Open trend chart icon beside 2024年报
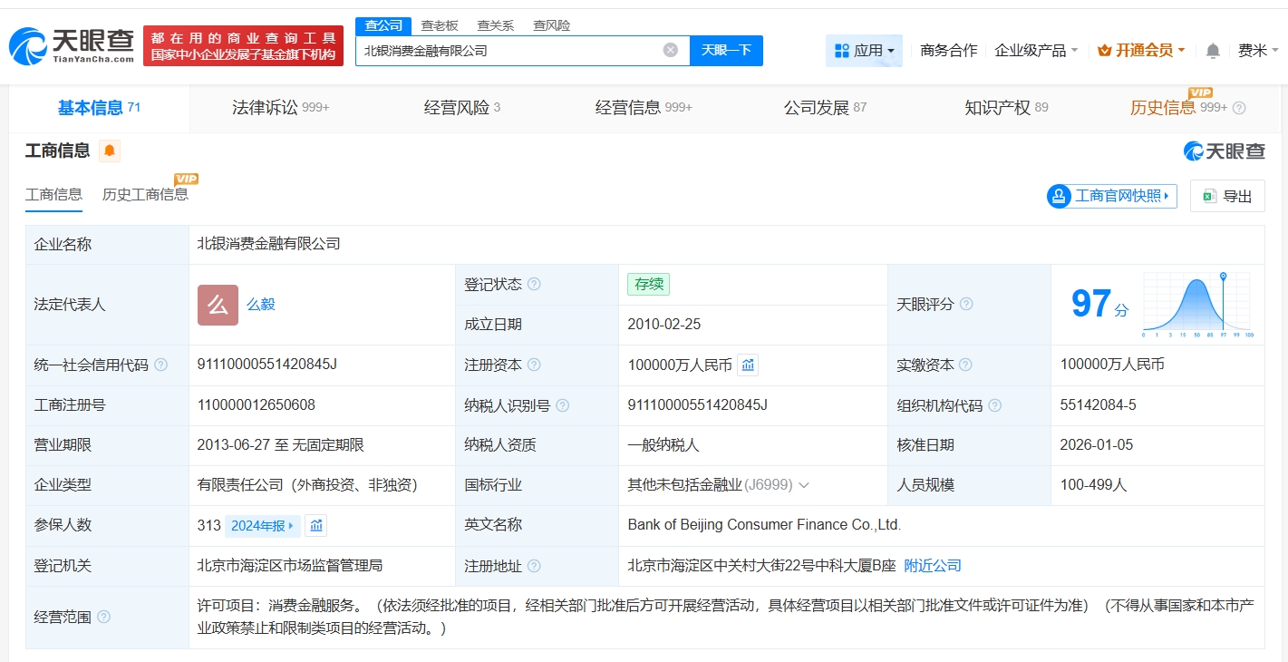This screenshot has height=662, width=1288. pos(315,525)
